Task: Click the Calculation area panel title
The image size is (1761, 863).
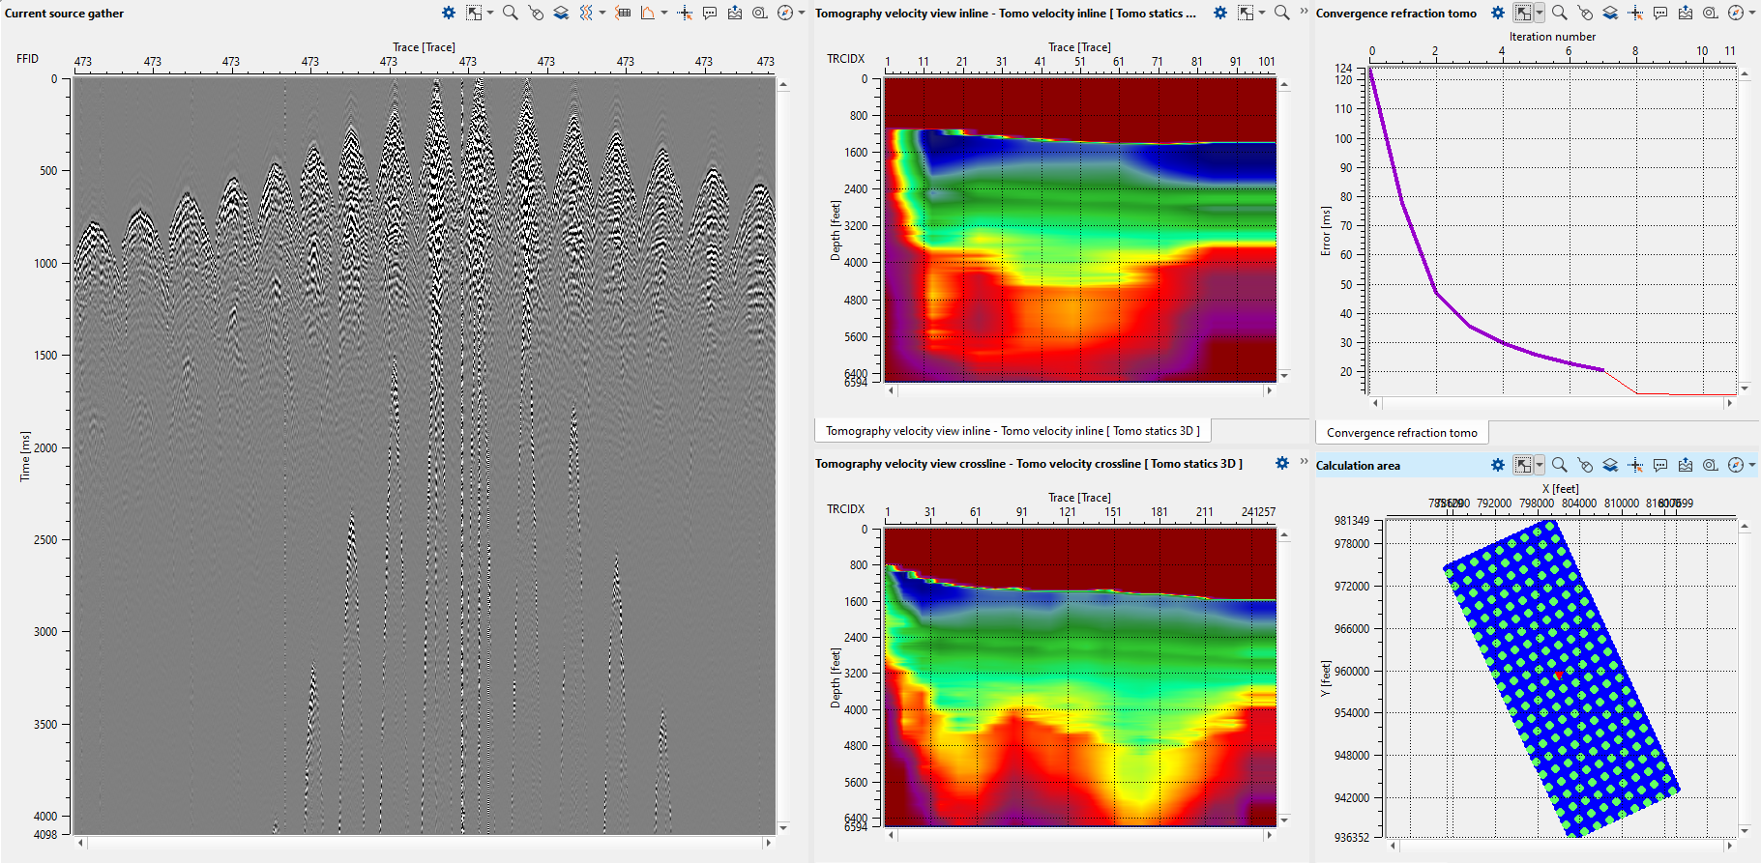Action: point(1358,466)
